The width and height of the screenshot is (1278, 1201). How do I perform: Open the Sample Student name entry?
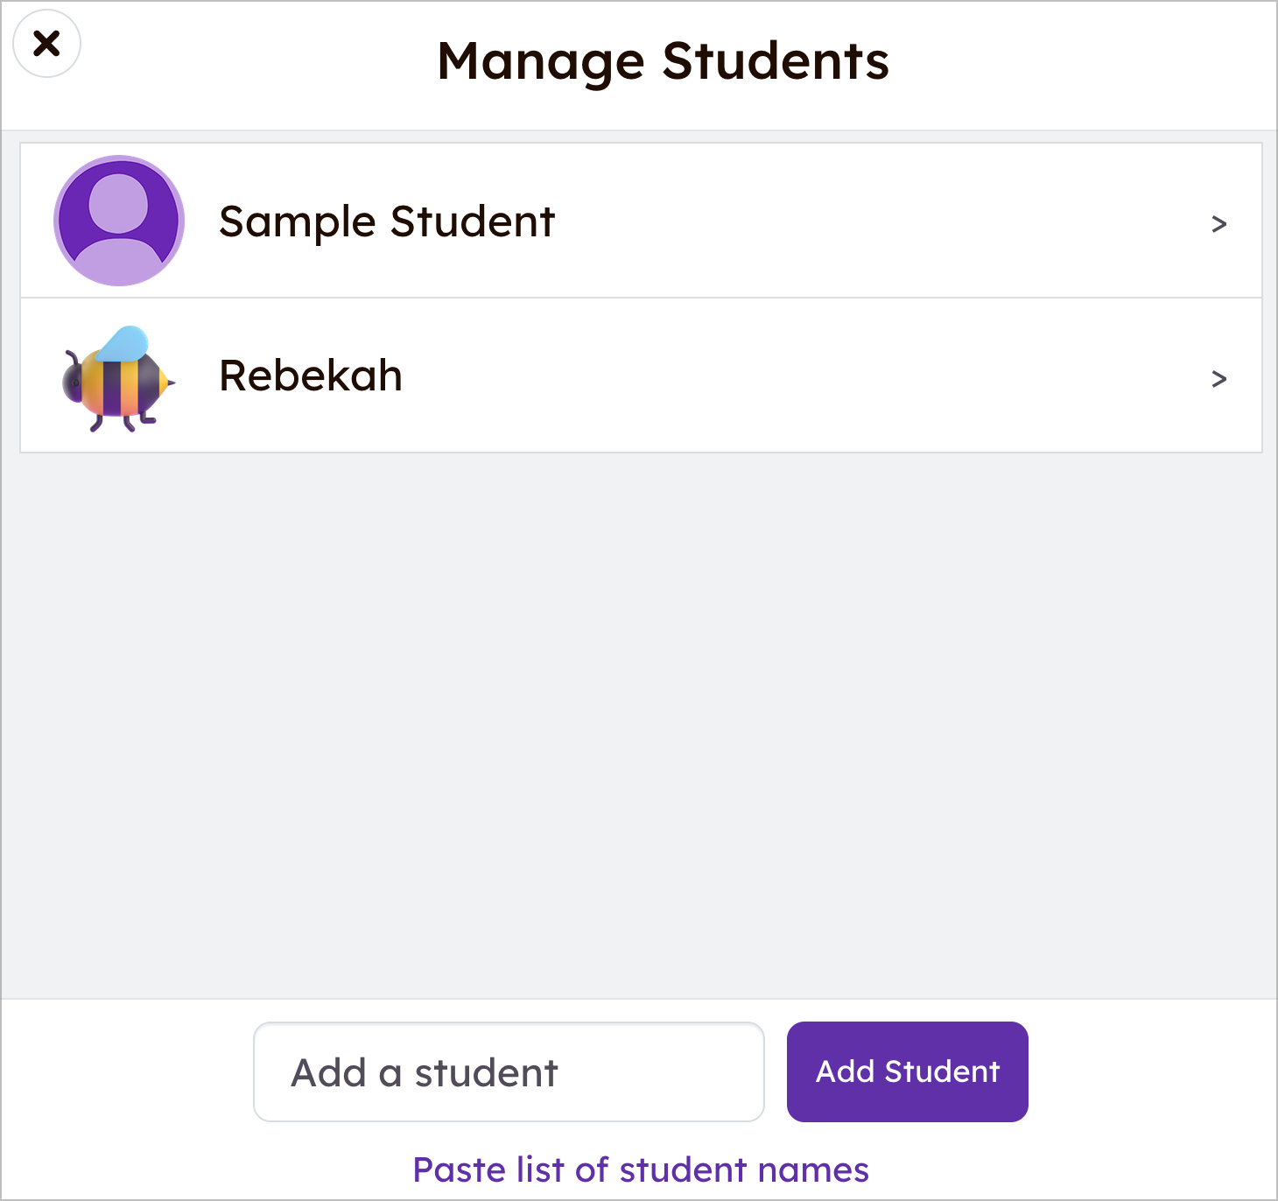[641, 221]
